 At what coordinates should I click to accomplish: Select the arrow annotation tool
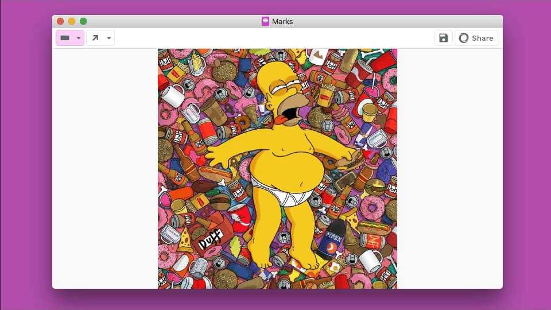[95, 38]
